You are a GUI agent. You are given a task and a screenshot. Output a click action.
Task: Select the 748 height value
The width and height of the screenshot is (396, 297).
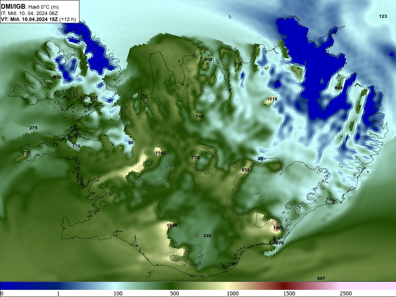click(x=200, y=116)
